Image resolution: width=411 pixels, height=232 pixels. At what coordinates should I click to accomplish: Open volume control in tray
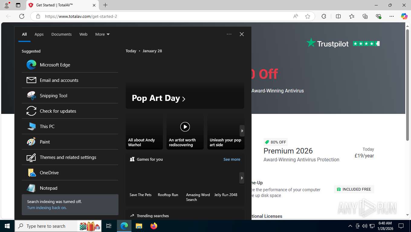tap(365, 226)
